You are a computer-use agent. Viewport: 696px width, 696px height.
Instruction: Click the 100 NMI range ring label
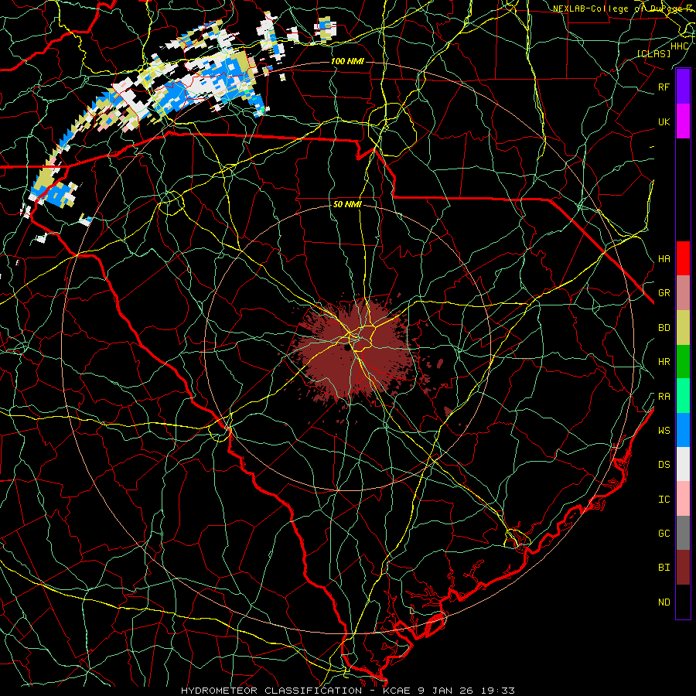pos(347,61)
